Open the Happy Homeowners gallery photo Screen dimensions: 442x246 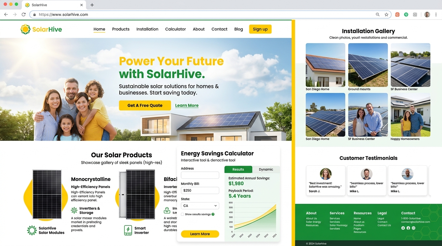tap(411, 115)
